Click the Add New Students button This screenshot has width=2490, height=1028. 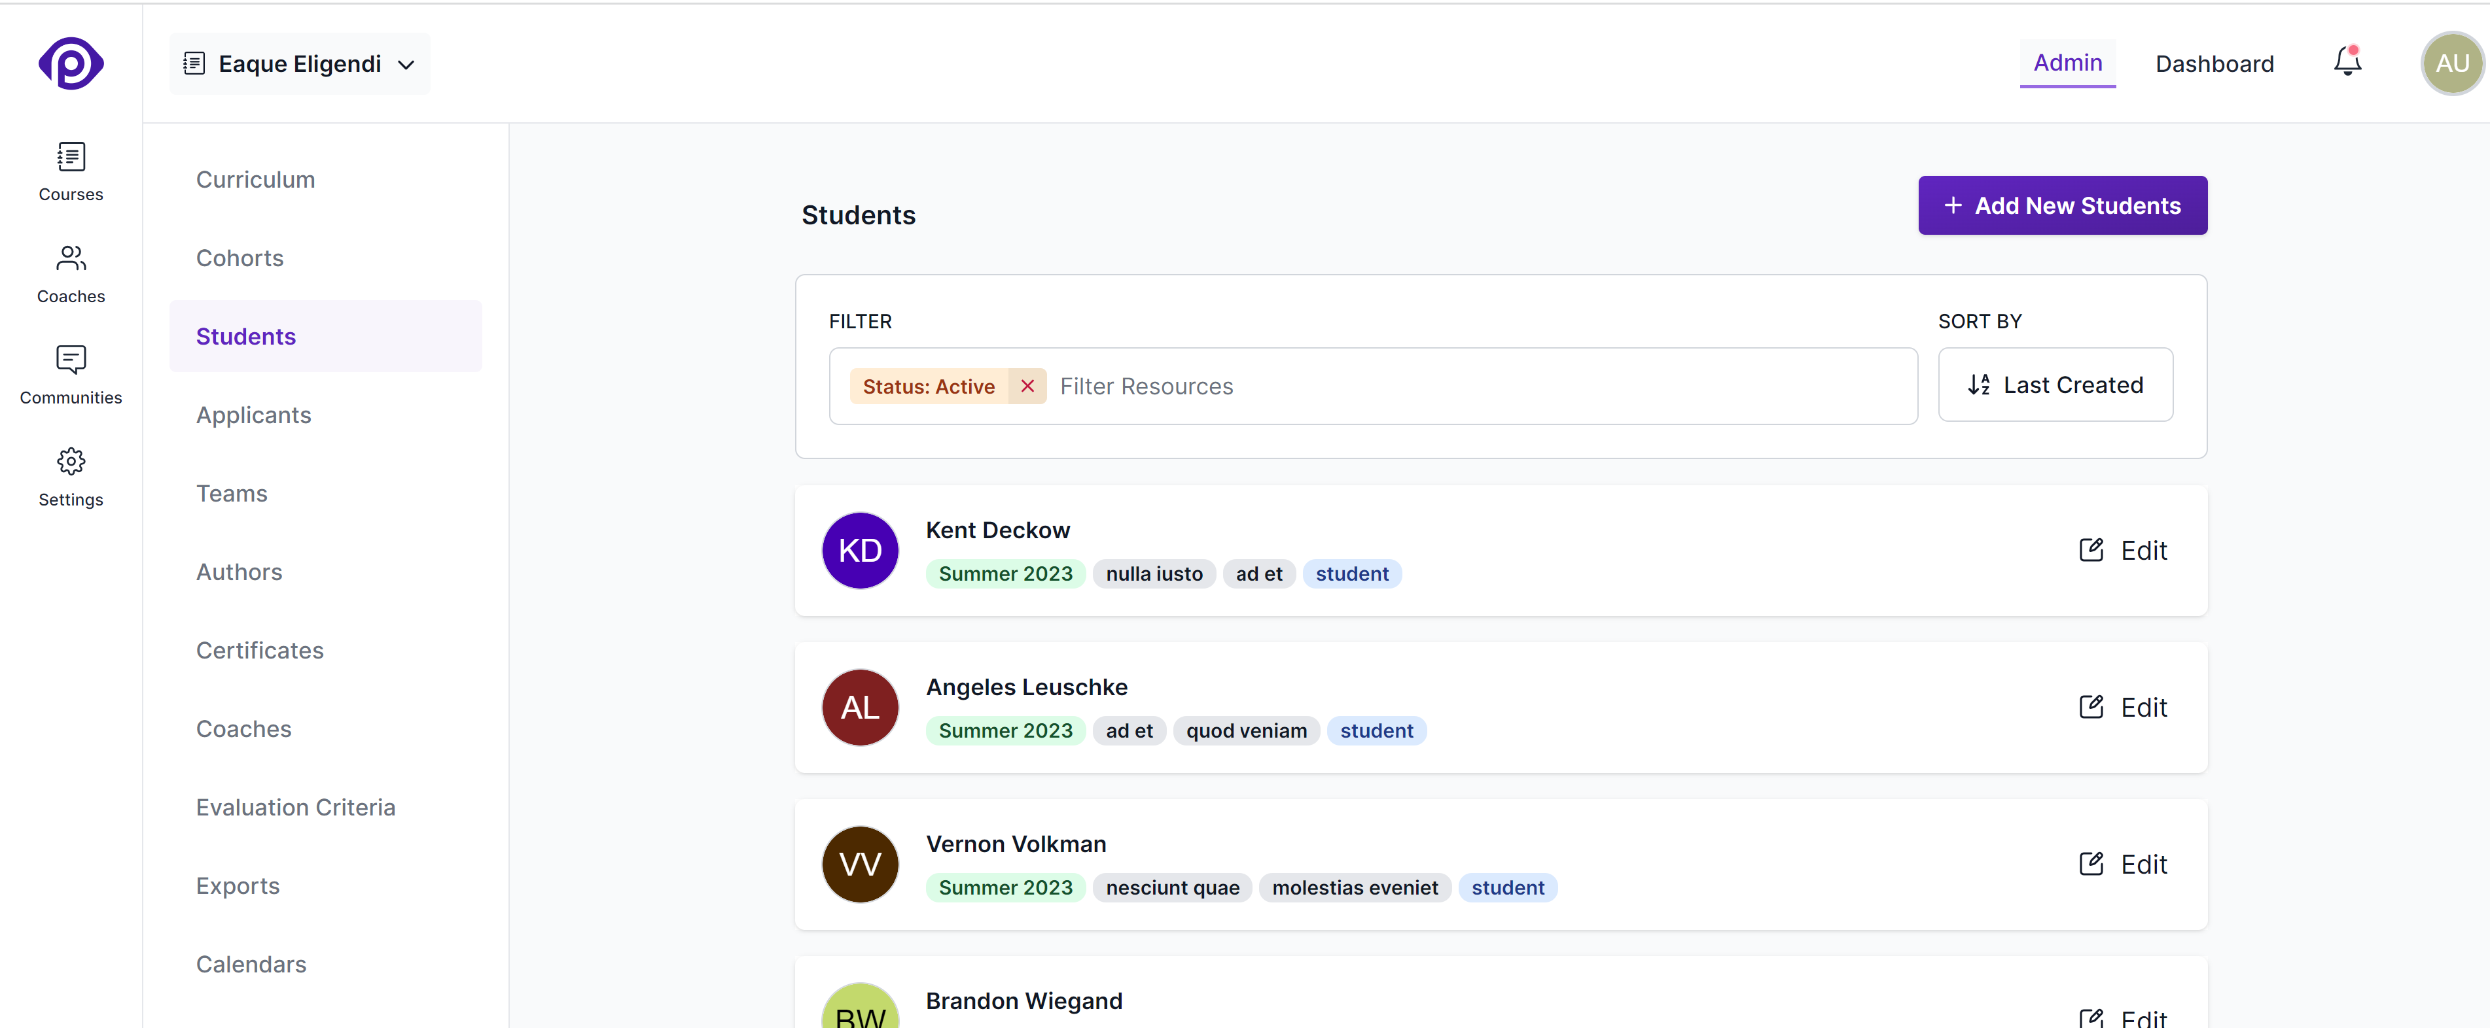click(2063, 205)
